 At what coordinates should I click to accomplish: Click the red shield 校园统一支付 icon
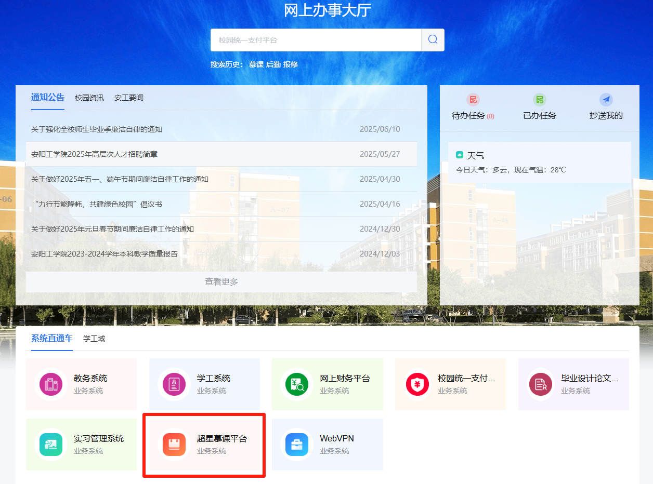[417, 384]
